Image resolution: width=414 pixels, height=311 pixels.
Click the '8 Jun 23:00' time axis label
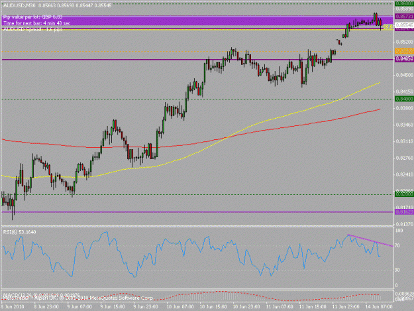click(x=46, y=306)
